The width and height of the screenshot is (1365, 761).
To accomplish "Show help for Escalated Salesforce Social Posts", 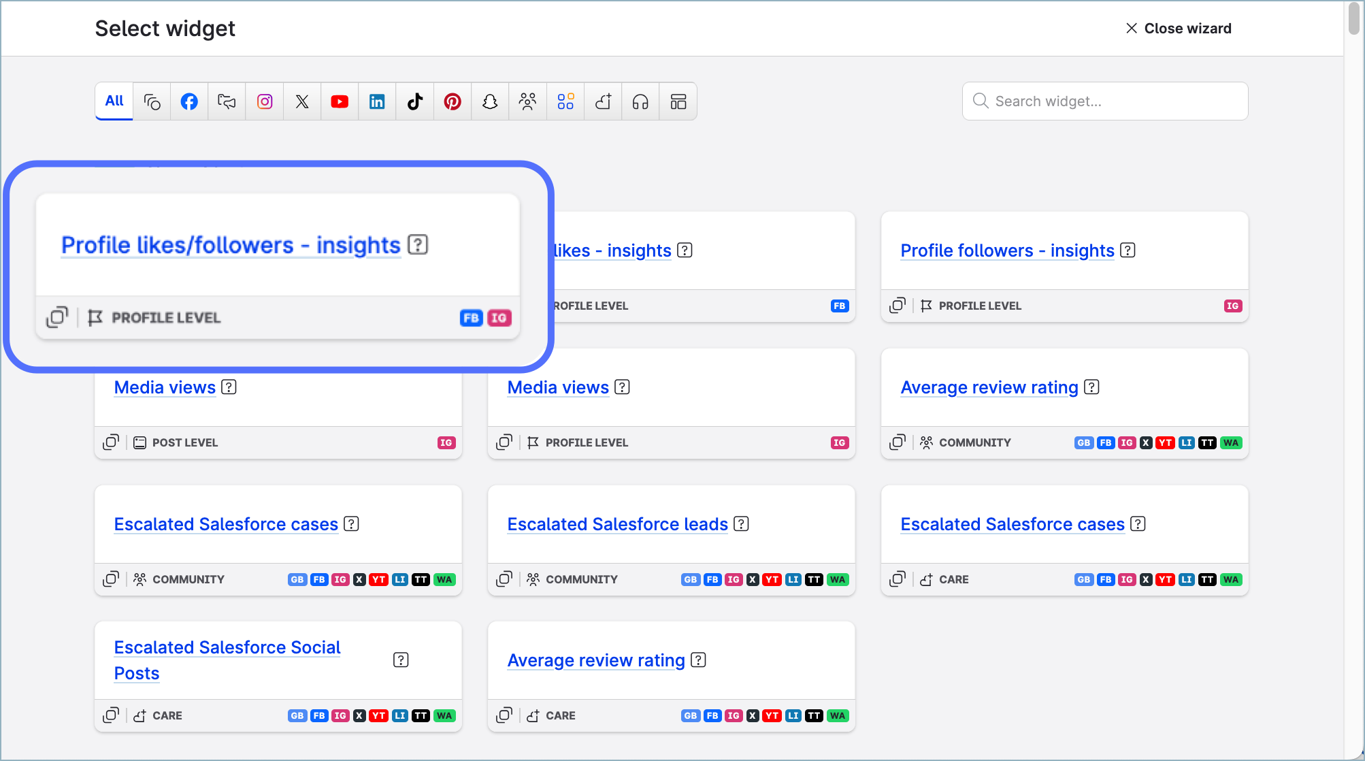I will click(x=401, y=660).
